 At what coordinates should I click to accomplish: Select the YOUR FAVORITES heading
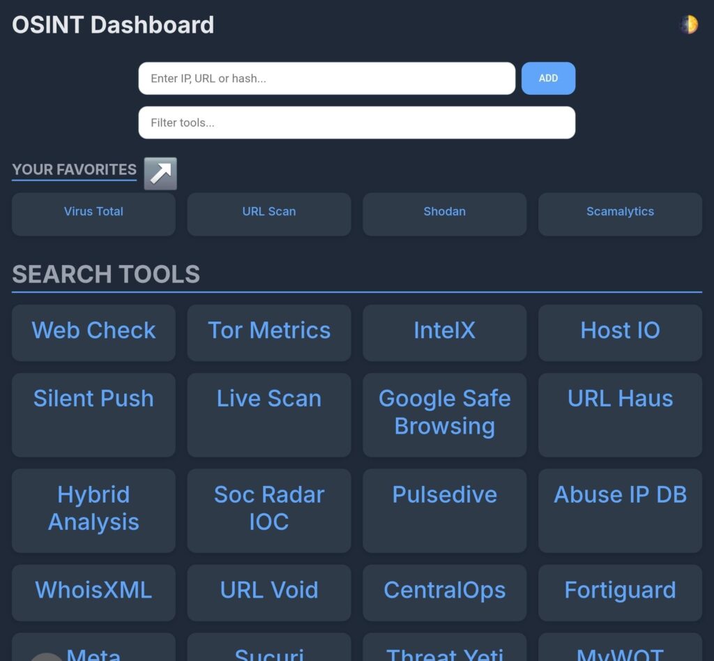[x=74, y=169]
